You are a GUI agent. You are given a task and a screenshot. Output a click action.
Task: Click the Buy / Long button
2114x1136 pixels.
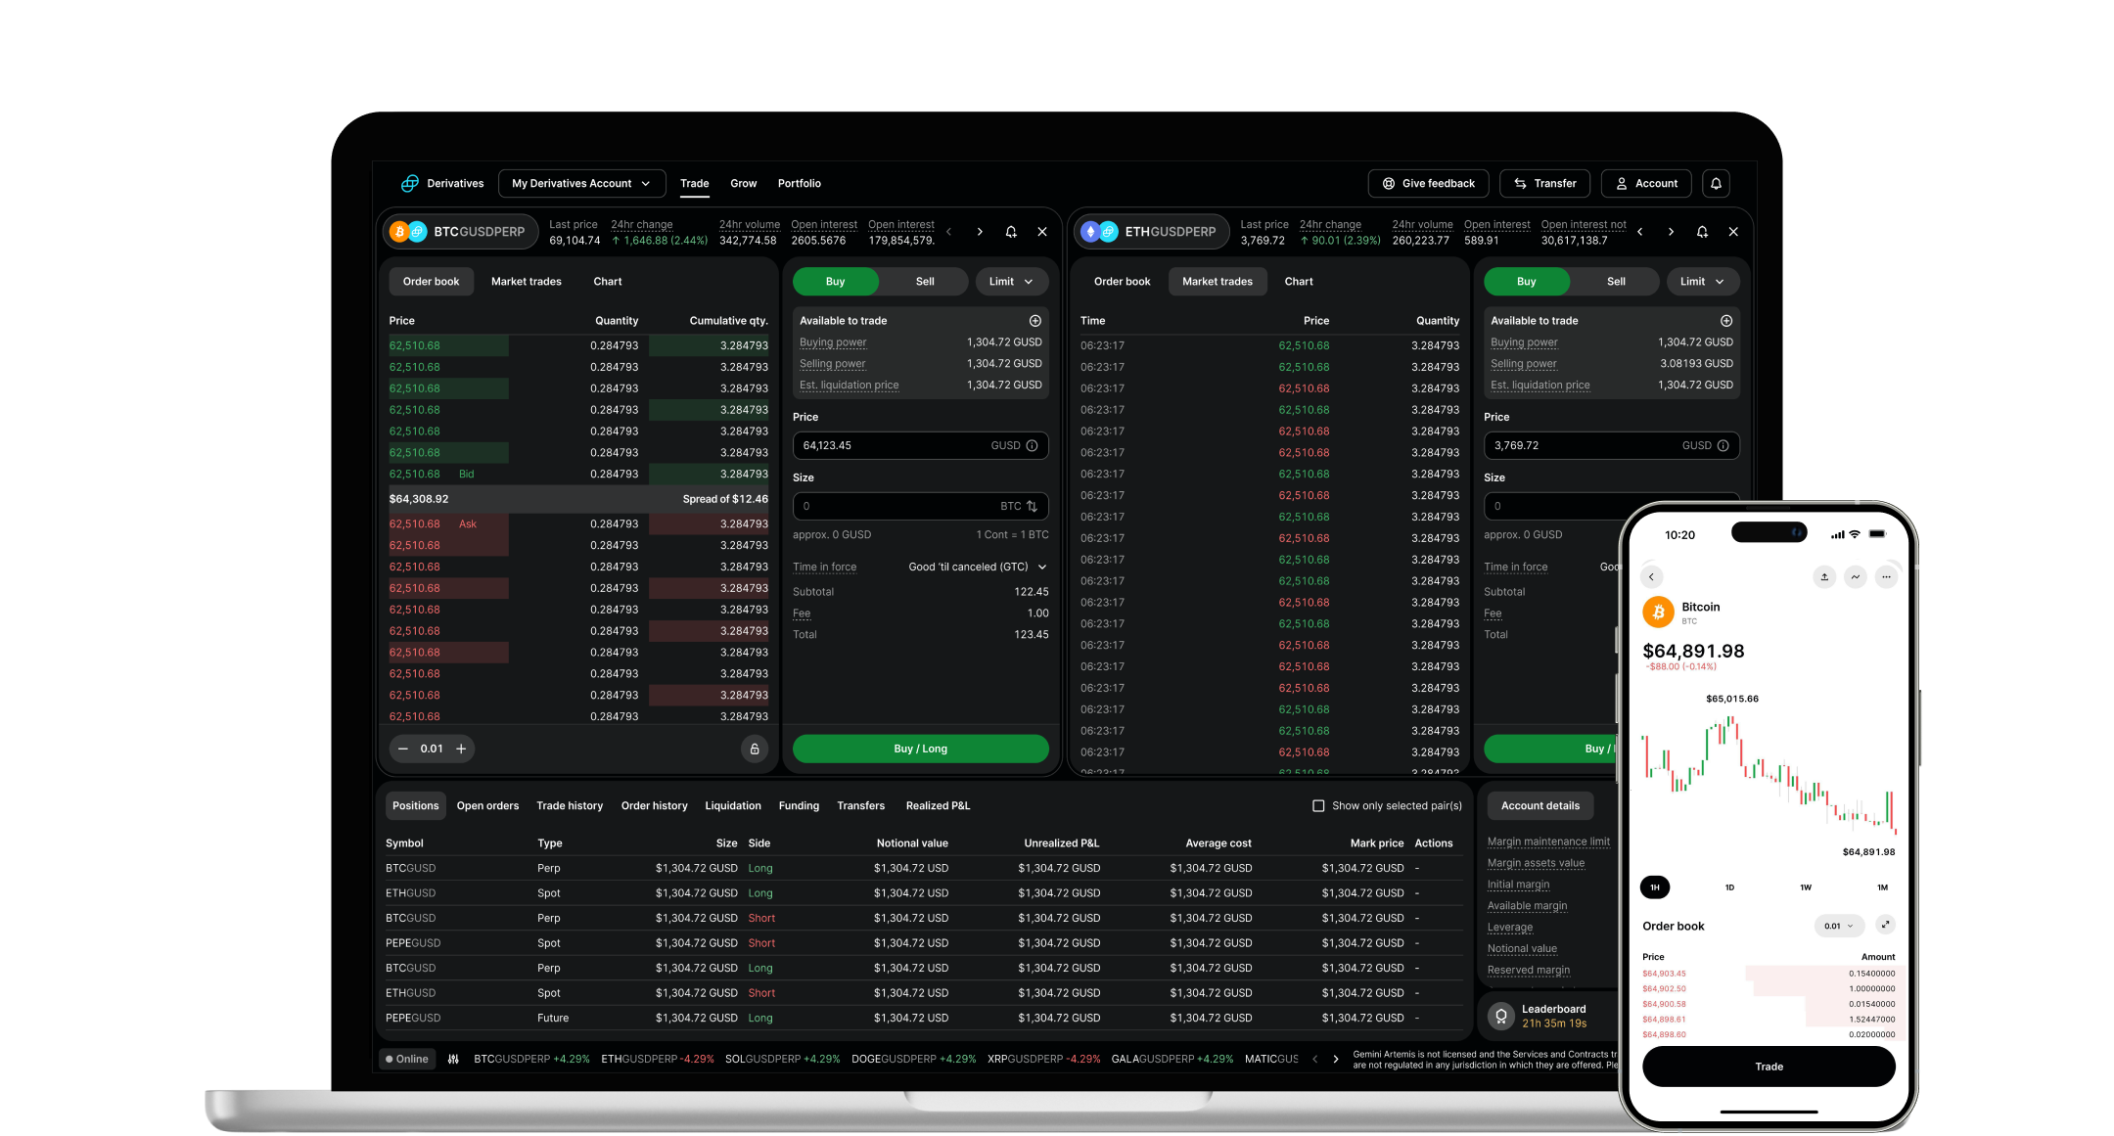920,749
